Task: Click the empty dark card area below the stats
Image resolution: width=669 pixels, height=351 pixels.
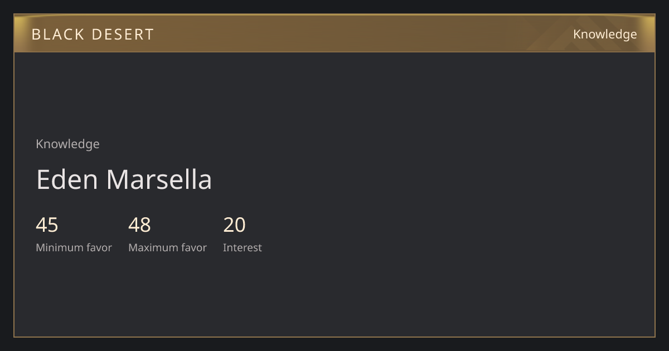Action: (334, 295)
